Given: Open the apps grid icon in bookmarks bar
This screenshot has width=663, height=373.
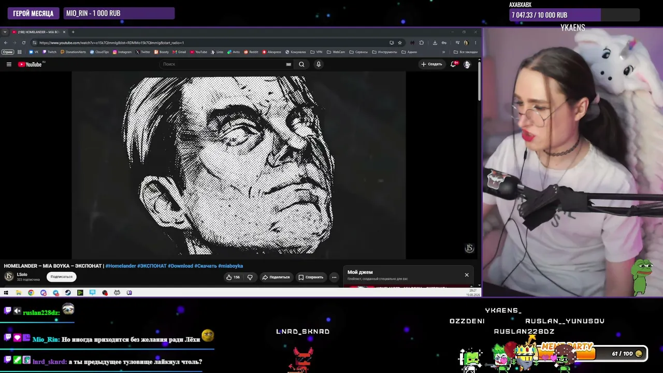Looking at the screenshot, I should [x=20, y=52].
